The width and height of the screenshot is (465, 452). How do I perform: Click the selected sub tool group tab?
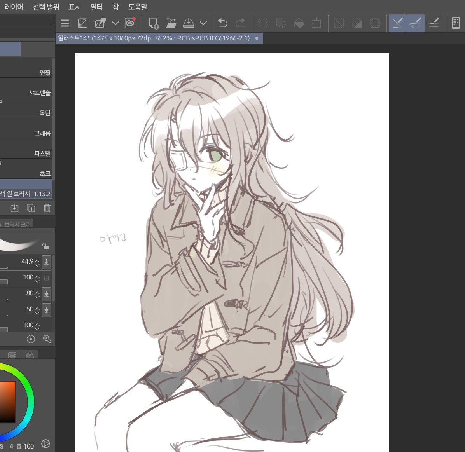(x=10, y=49)
